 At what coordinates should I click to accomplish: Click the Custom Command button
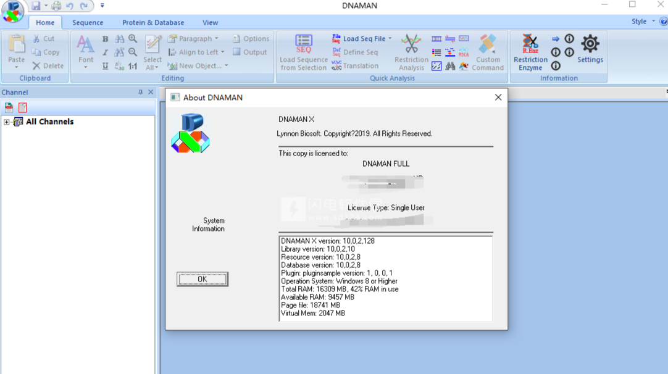(x=488, y=53)
